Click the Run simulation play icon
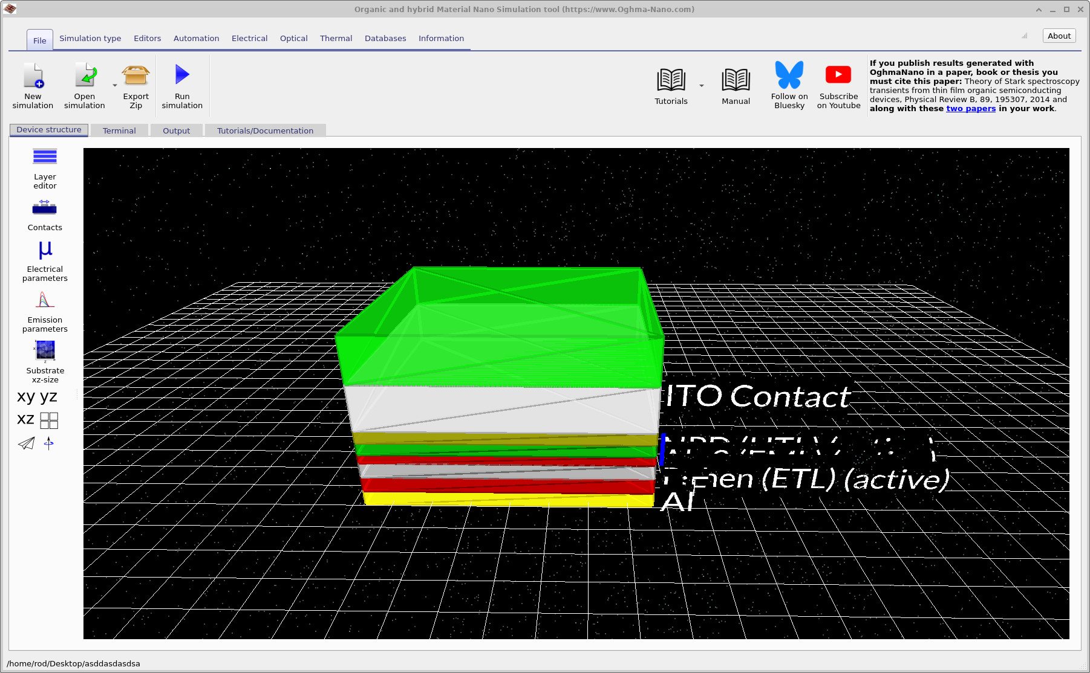Viewport: 1090px width, 673px height. [182, 76]
